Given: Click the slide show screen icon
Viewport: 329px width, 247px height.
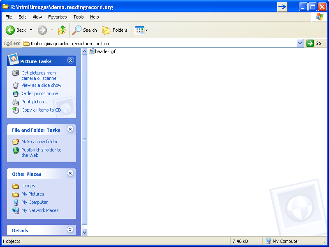Looking at the screenshot, I should tap(16, 86).
